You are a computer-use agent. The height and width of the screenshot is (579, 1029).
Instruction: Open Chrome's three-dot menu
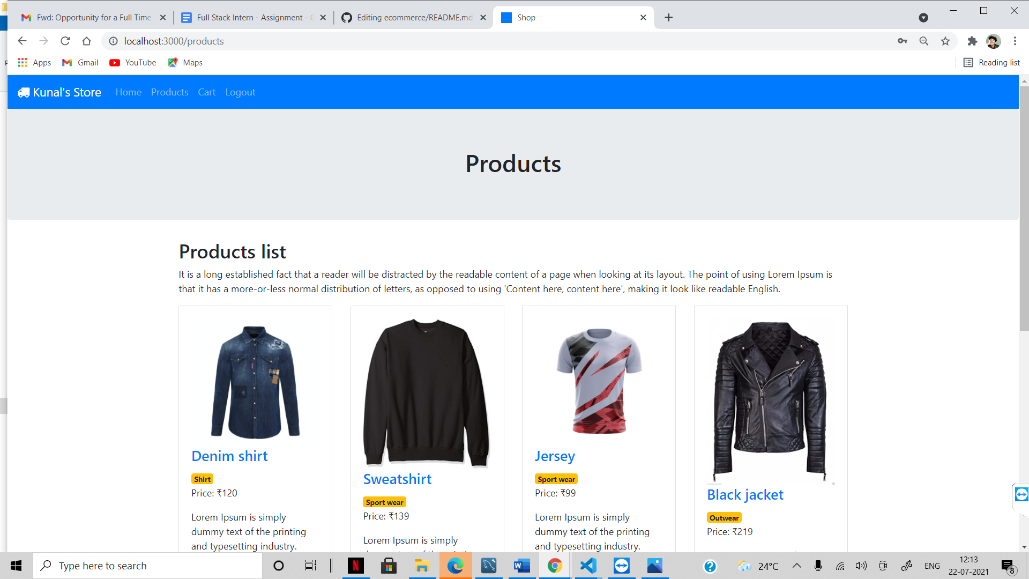click(1015, 41)
